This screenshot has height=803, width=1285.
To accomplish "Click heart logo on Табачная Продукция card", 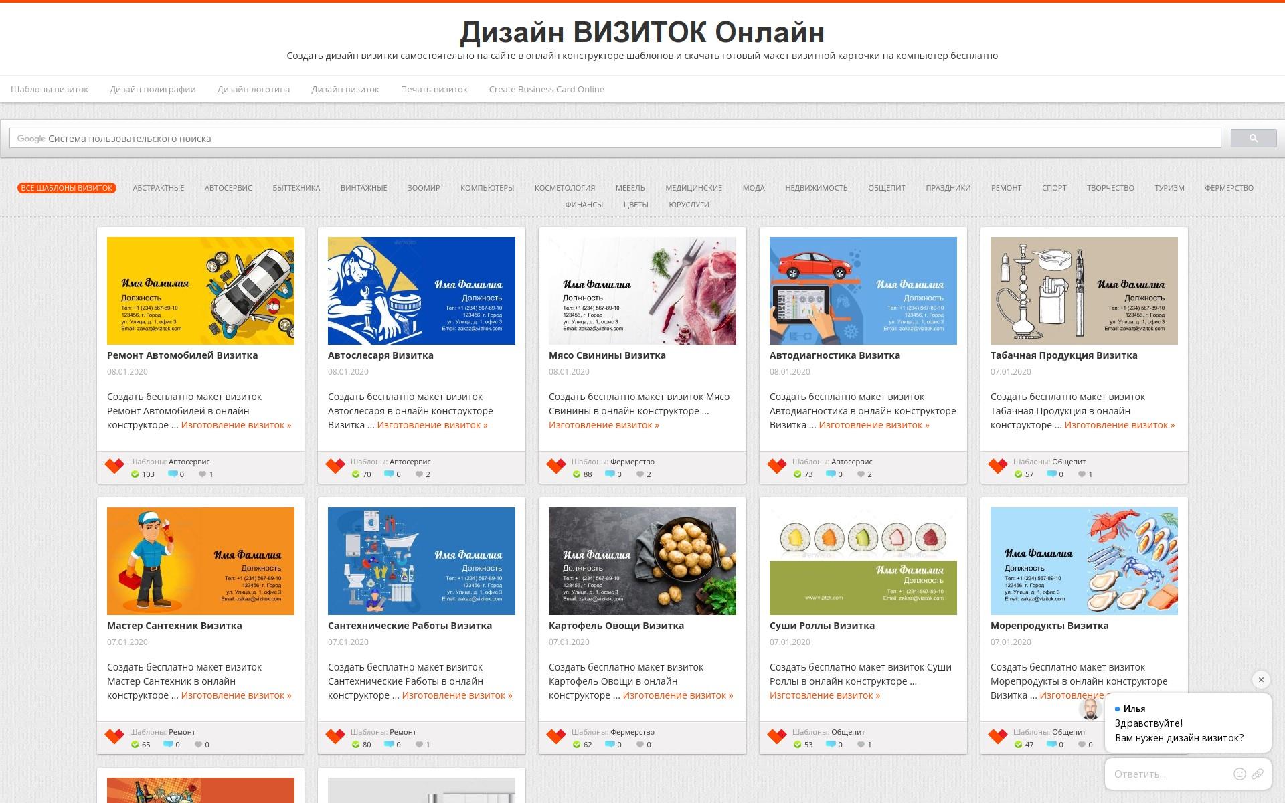I will coord(998,466).
